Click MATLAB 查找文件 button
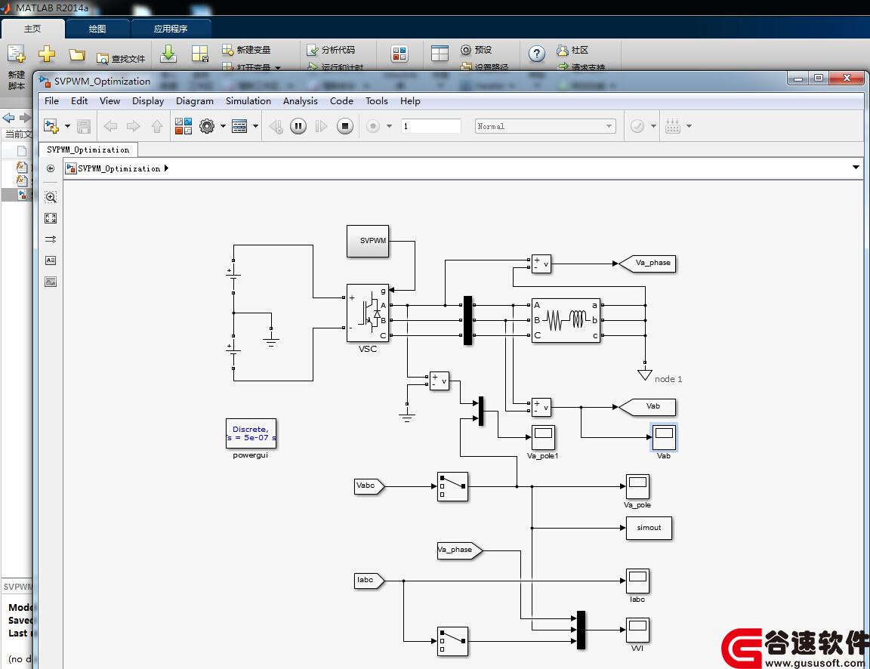Viewport: 870px width, 669px height. (121, 58)
